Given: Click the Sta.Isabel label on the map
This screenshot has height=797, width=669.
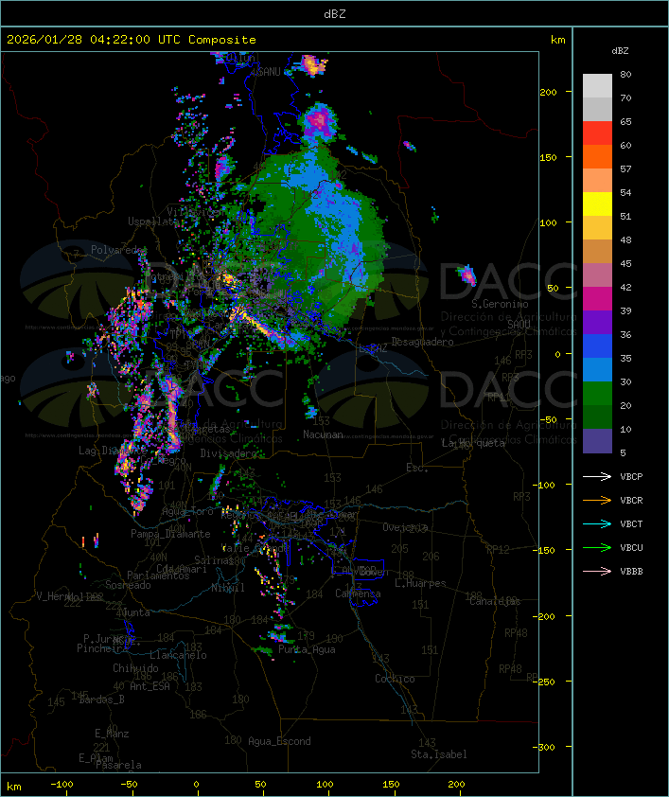Looking at the screenshot, I should 438,754.
